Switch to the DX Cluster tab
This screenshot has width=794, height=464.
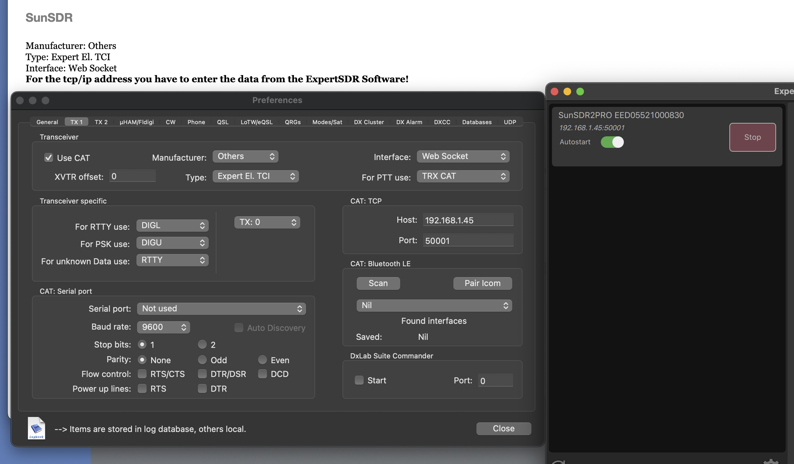pos(369,122)
